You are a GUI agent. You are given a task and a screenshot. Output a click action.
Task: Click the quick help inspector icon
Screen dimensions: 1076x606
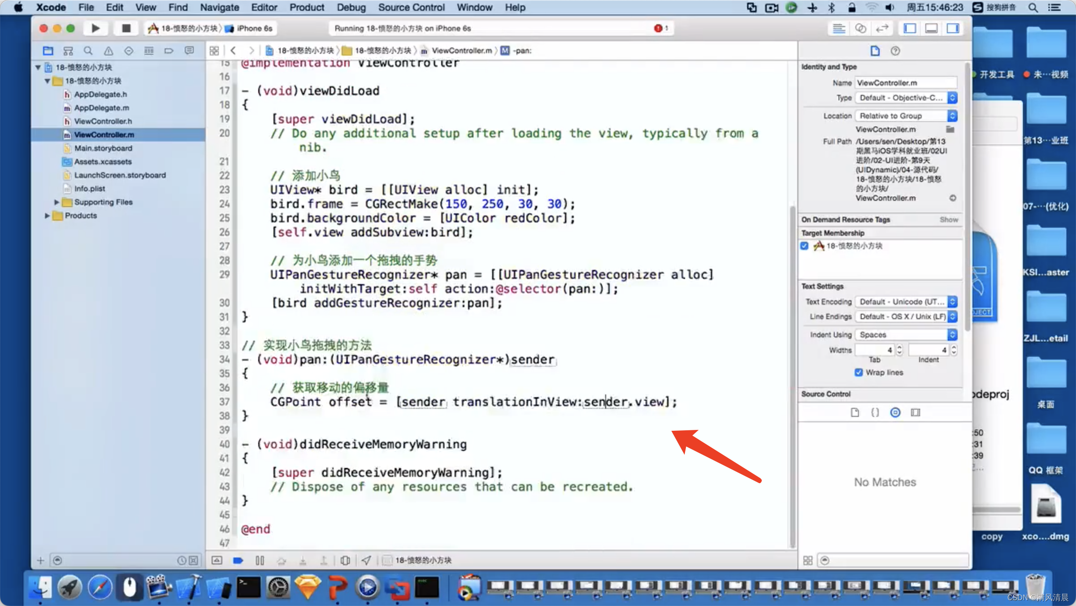point(895,50)
